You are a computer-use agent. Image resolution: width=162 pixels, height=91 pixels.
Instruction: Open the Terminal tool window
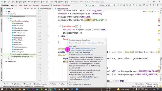click(27, 84)
